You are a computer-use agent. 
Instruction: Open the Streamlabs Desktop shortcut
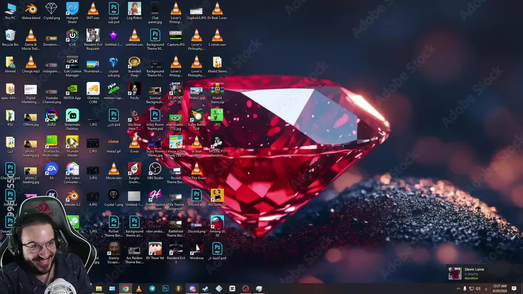click(72, 120)
